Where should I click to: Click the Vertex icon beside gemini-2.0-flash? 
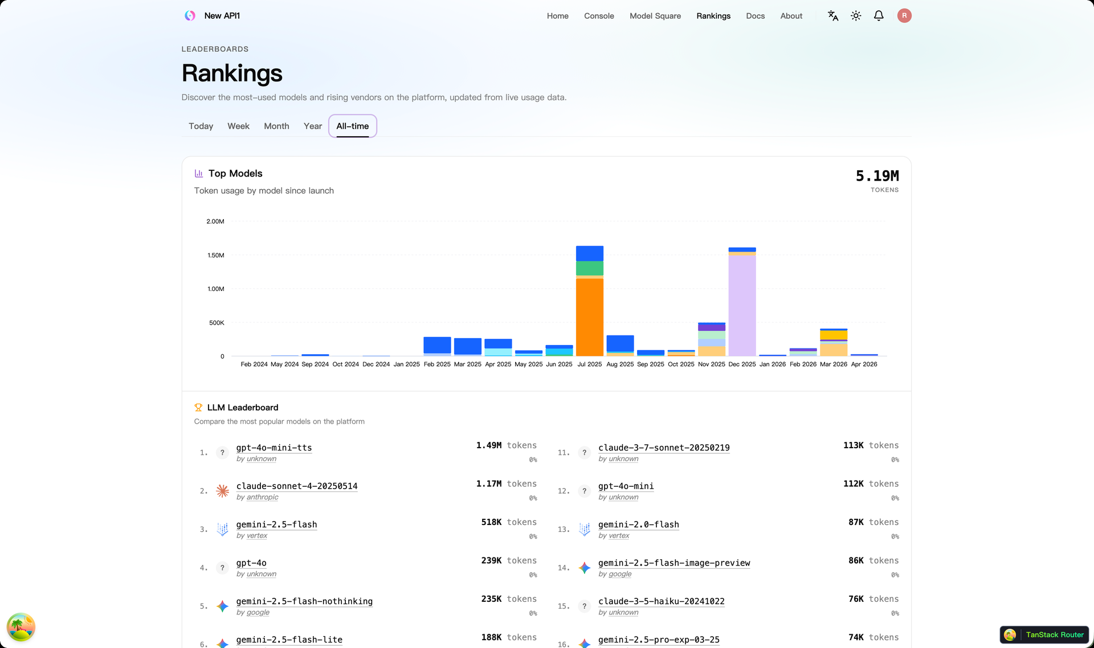pos(584,530)
